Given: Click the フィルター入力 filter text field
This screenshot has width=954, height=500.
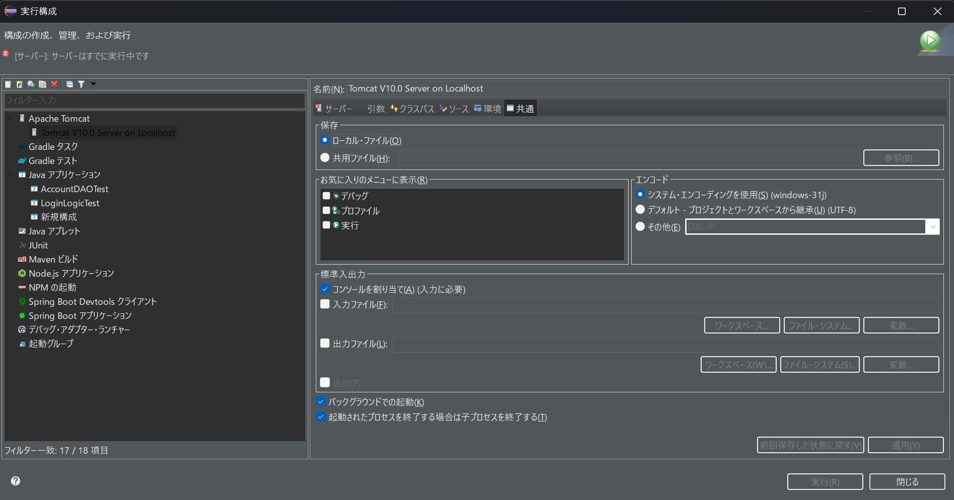Looking at the screenshot, I should pos(155,101).
